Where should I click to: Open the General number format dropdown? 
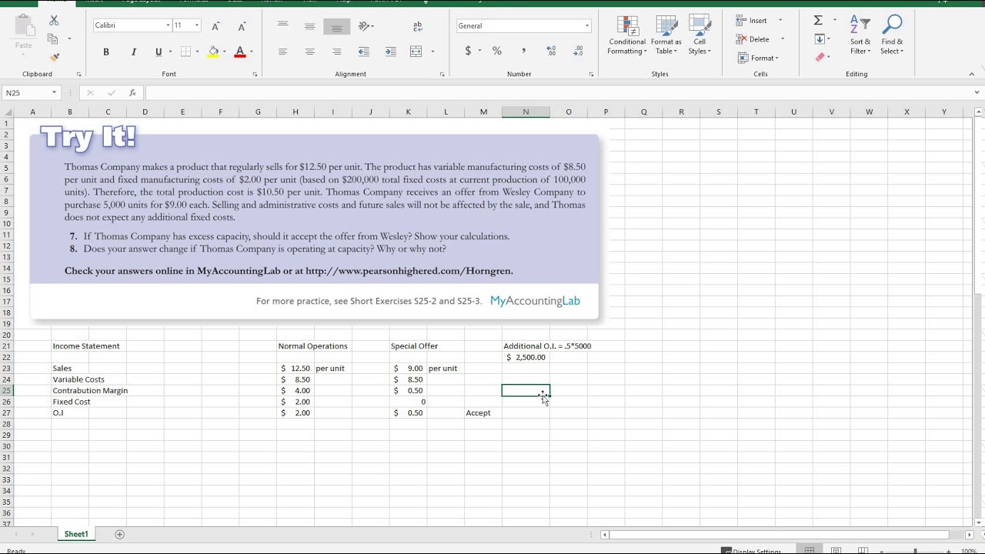[586, 26]
